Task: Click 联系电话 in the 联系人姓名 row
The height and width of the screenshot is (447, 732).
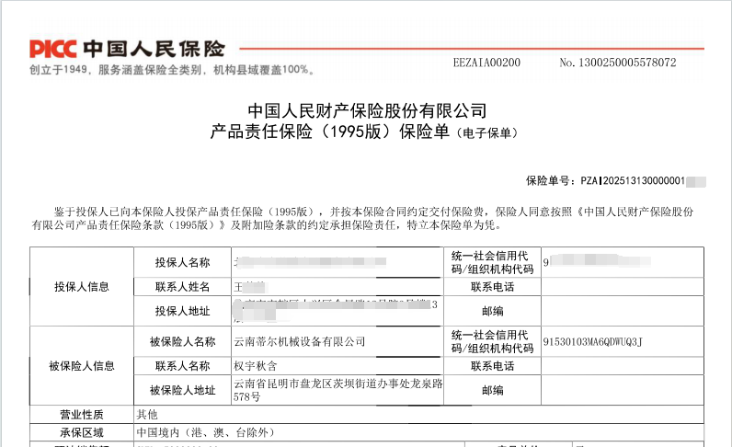Action: tap(493, 287)
